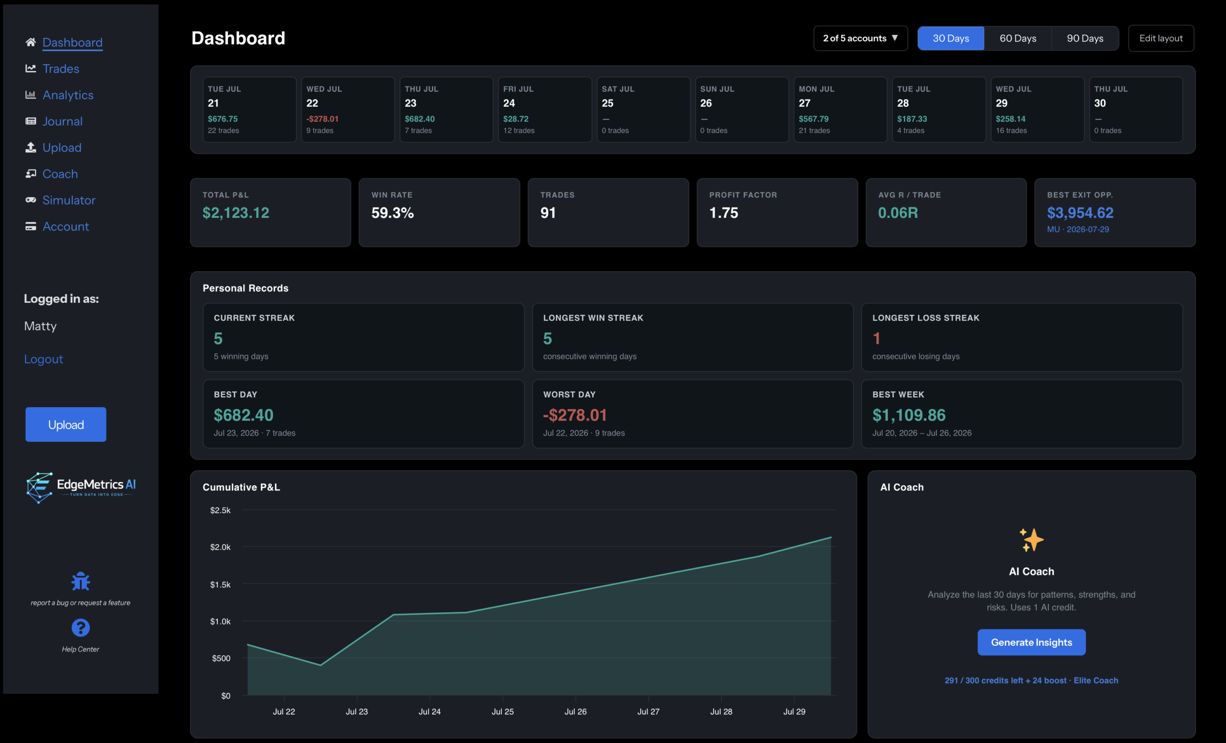Click the Account card icon
The image size is (1226, 743).
[30, 227]
